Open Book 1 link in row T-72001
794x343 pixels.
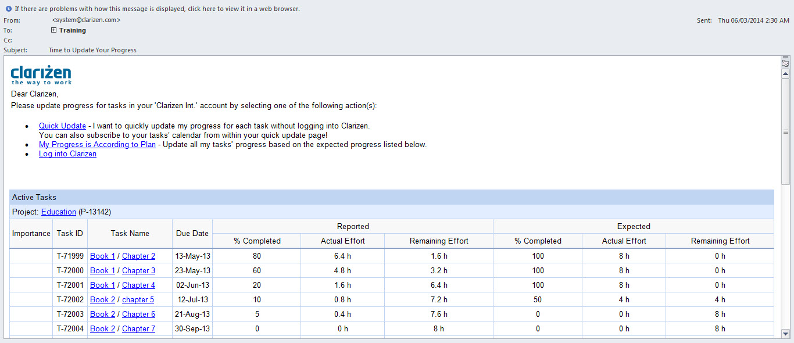coord(102,285)
